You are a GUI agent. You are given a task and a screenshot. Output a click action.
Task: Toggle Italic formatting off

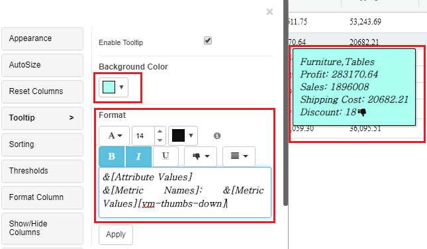[138, 156]
